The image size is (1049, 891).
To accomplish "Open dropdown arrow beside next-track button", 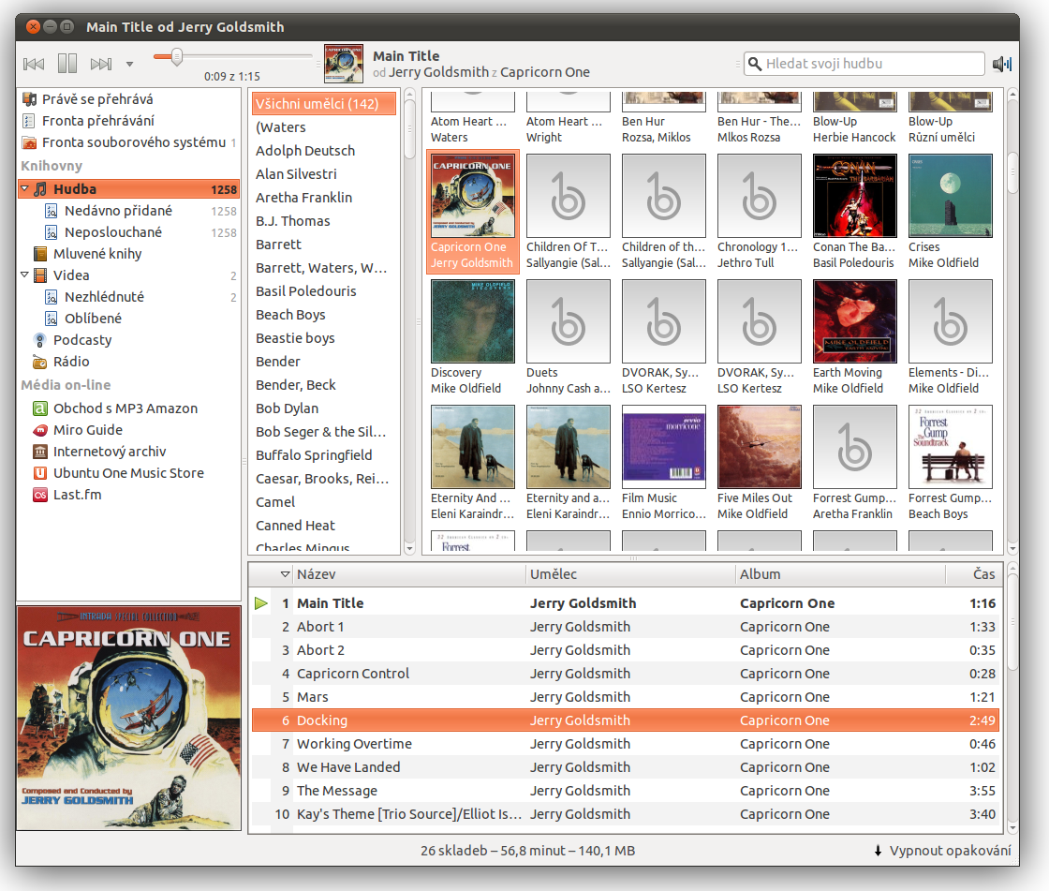I will pos(130,65).
